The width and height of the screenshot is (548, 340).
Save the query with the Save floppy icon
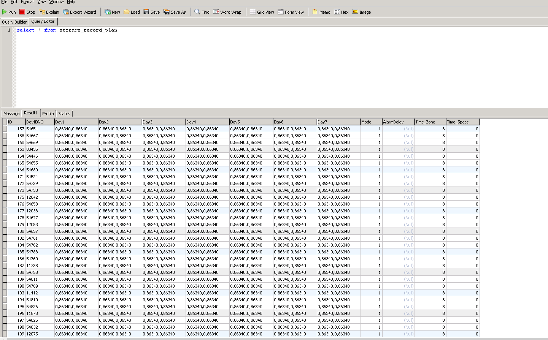[146, 12]
